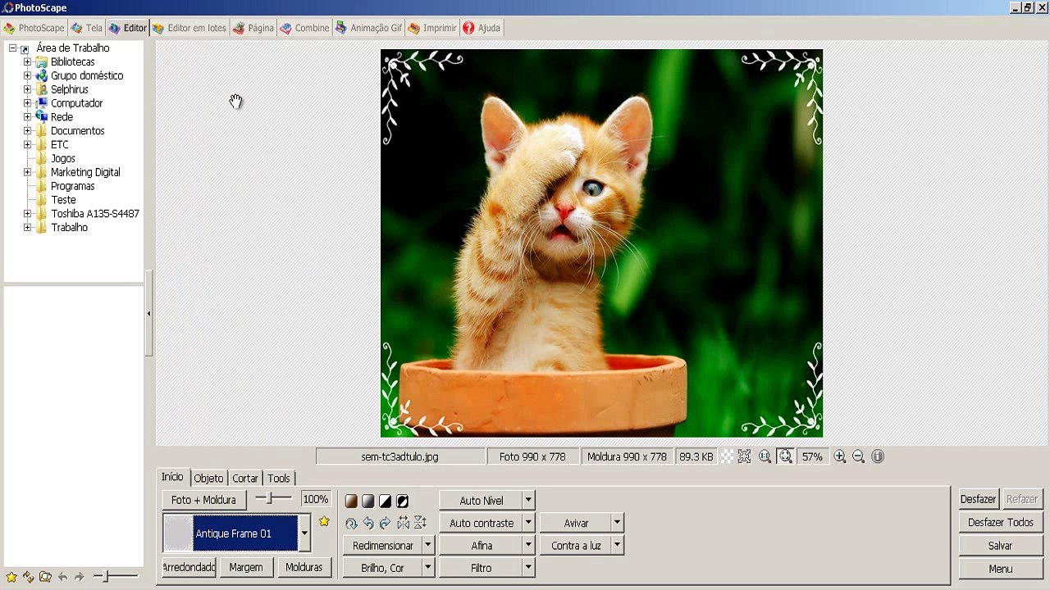
Task: Click the Menu button
Action: click(x=1000, y=569)
